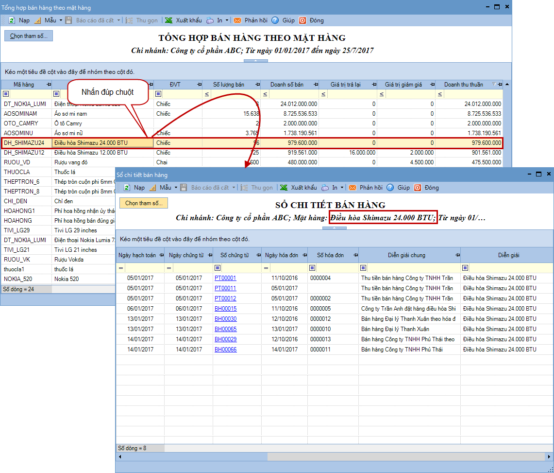This screenshot has width=554, height=473.
Task: Click the red Đóng icon in top toolbar
Action: pos(302,20)
